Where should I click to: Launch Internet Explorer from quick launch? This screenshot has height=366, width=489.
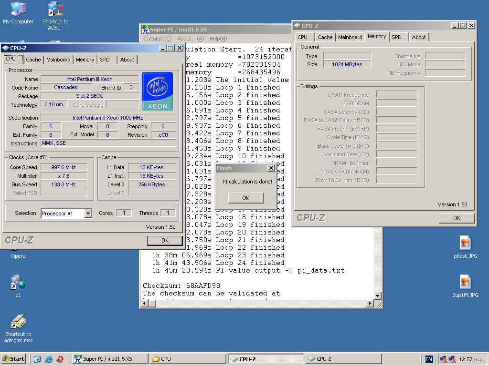tap(49, 359)
